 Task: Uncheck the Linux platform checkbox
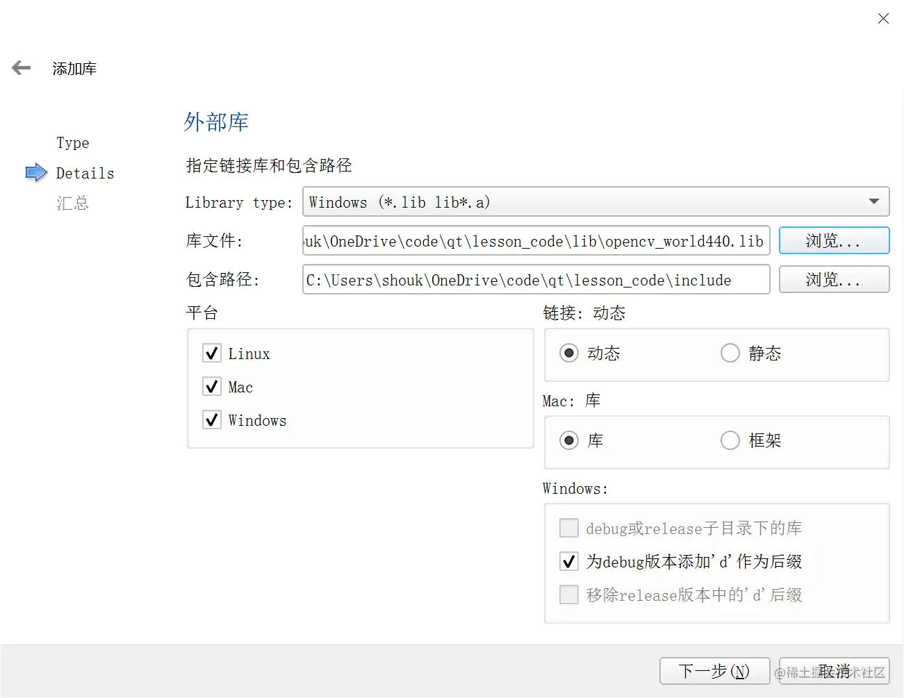click(x=212, y=354)
